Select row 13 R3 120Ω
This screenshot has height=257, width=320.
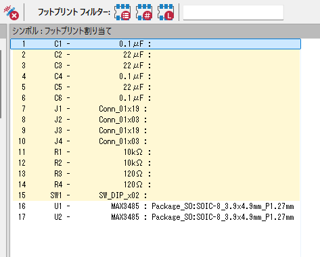[x=156, y=174]
